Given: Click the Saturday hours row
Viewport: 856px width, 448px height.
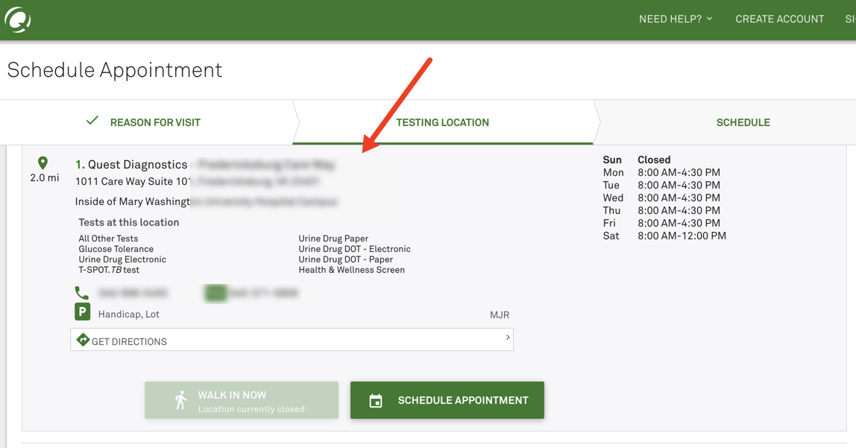Looking at the screenshot, I should [x=664, y=236].
